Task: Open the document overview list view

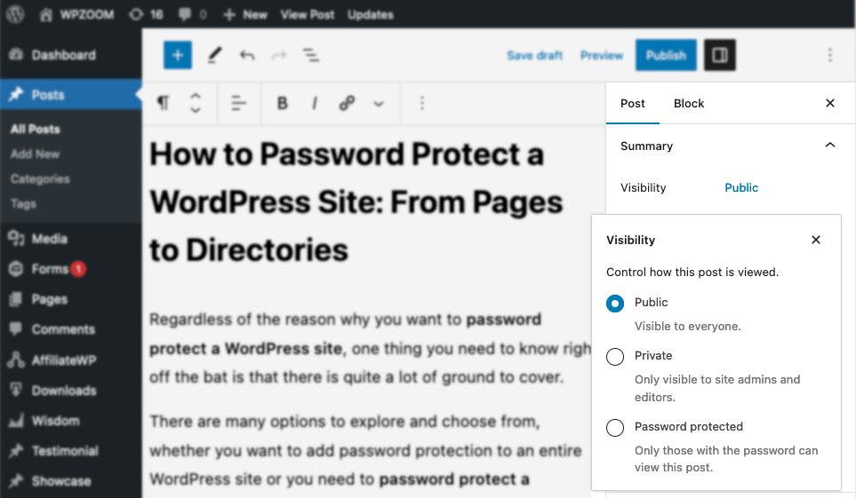Action: (x=310, y=55)
